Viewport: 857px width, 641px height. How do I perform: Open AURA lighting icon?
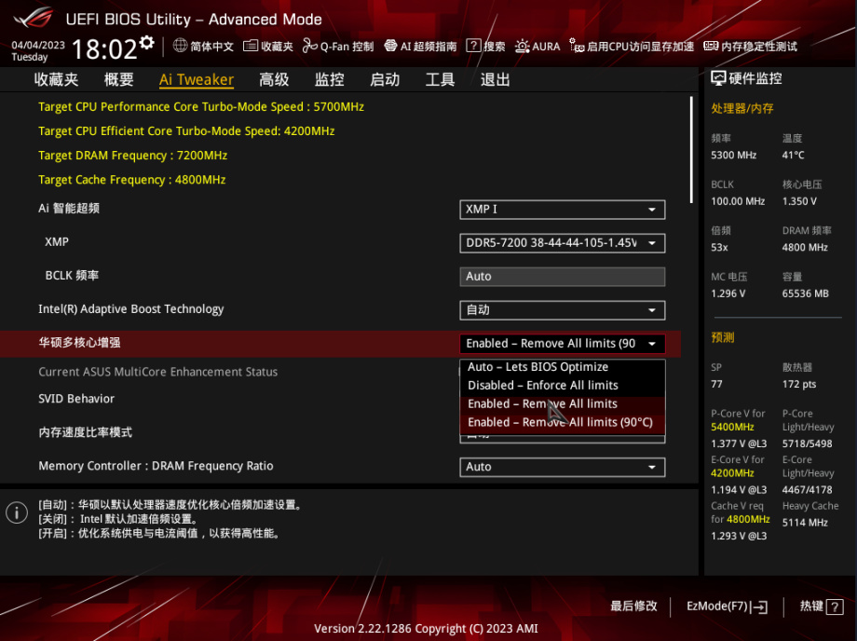pyautogui.click(x=522, y=46)
